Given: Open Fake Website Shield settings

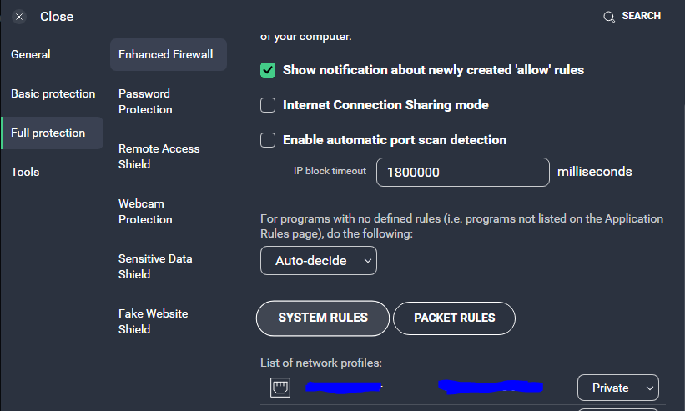Looking at the screenshot, I should 153,322.
